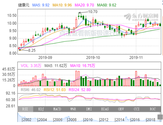Switch to the KDJ indicator tab

(x=41, y=109)
